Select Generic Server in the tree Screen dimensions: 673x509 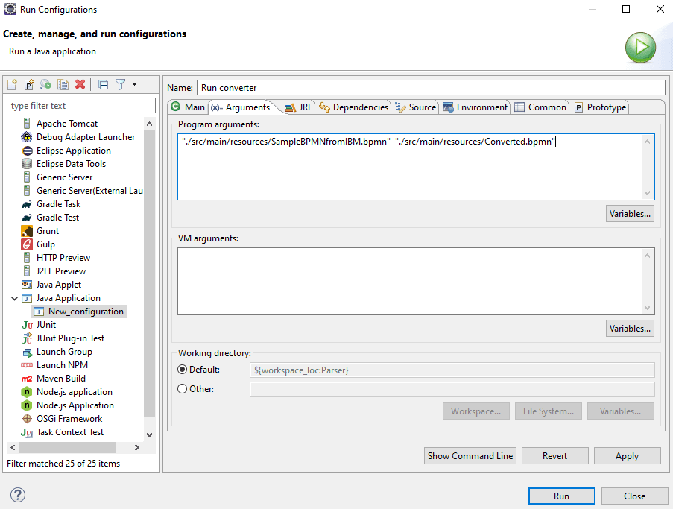click(64, 177)
